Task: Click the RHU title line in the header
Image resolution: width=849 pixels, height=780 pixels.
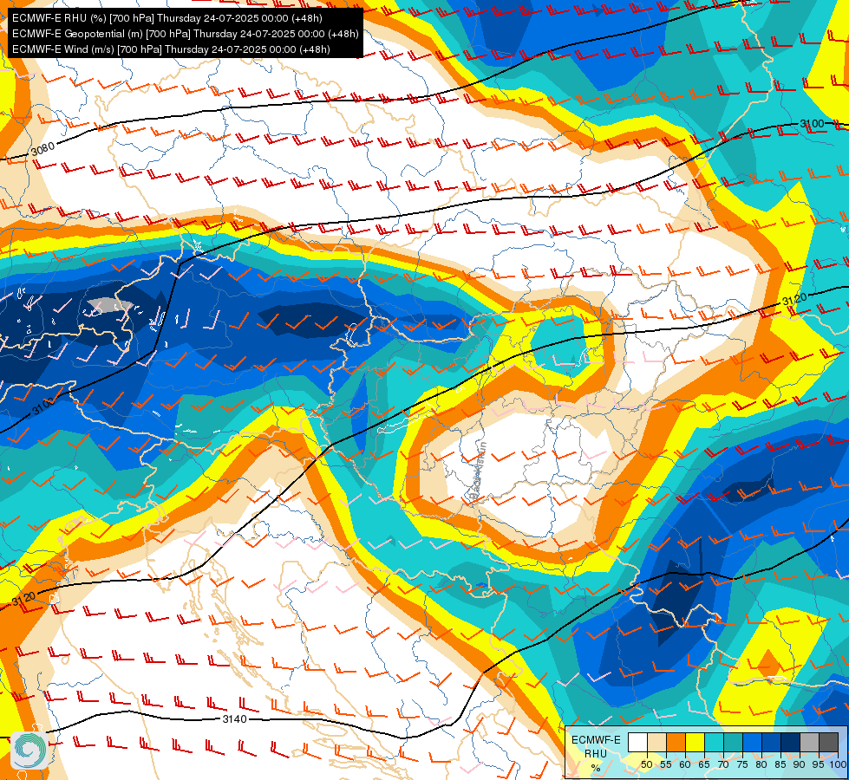Action: pyautogui.click(x=167, y=18)
